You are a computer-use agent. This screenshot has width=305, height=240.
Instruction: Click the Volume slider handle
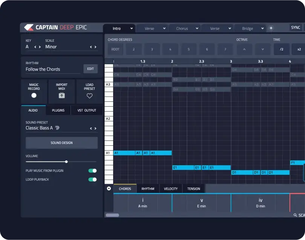66,162
